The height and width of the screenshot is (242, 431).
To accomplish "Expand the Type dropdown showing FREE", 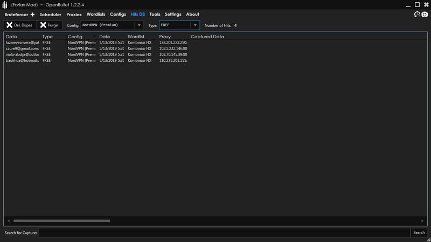I will [x=179, y=25].
